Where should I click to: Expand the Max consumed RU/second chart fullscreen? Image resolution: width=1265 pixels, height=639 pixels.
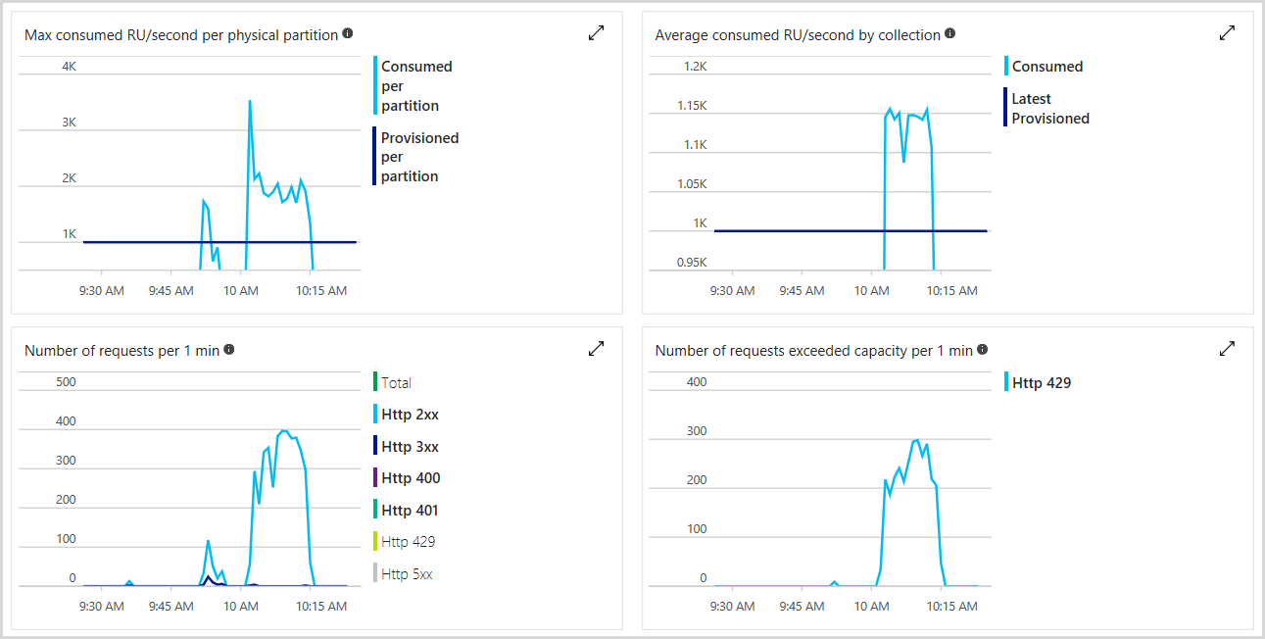tap(596, 32)
